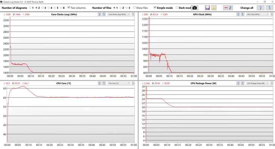Click the yellow open file icon

[214, 7]
